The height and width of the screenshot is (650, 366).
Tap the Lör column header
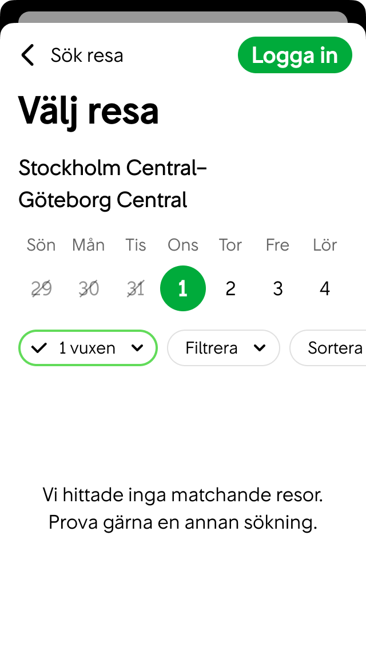coord(324,245)
